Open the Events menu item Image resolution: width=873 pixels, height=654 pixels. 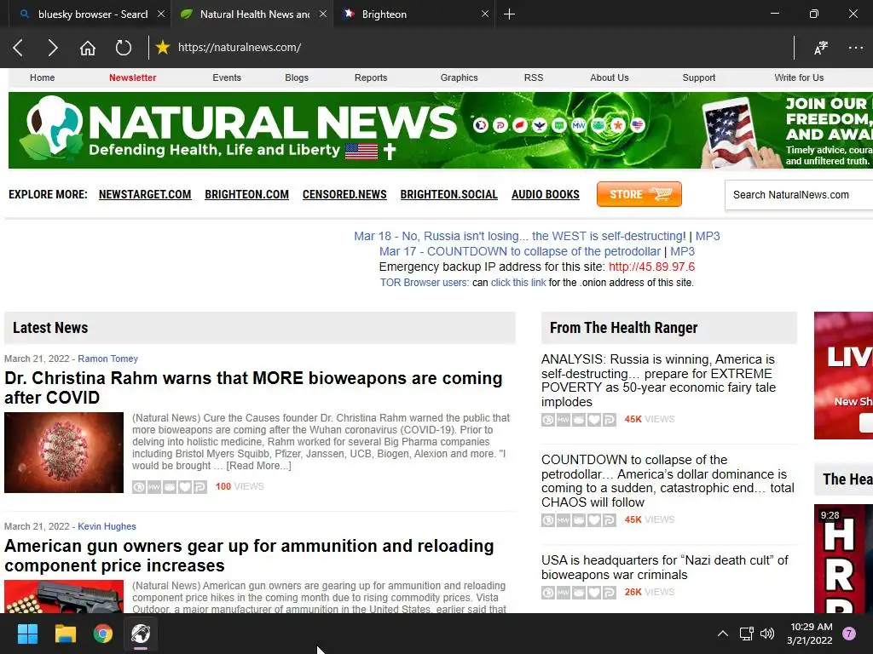(x=227, y=77)
